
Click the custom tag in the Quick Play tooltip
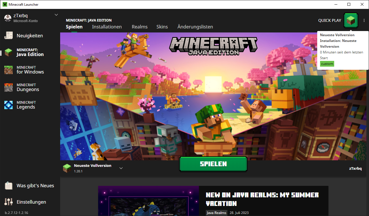coord(327,64)
